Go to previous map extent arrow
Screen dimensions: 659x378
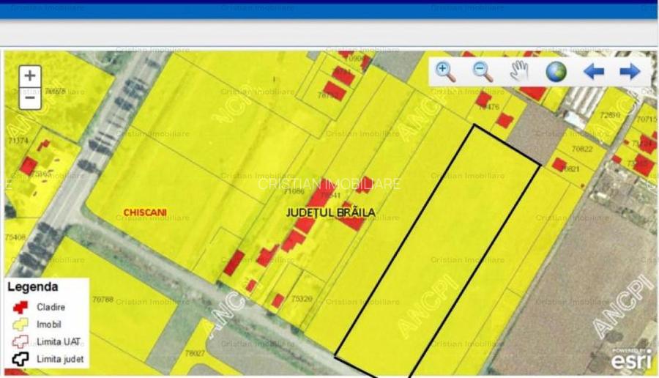point(593,71)
